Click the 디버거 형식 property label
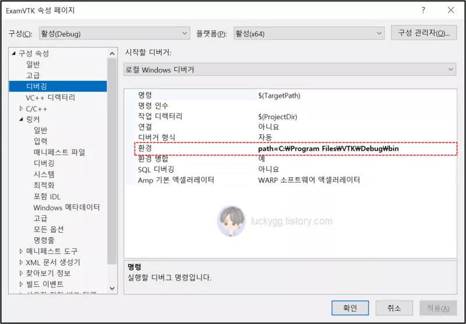The image size is (466, 324). coord(157,137)
